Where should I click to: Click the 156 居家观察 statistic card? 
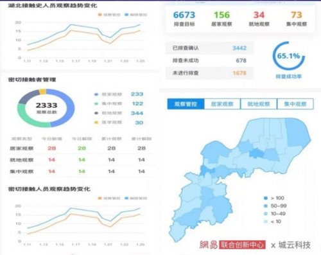(x=221, y=19)
